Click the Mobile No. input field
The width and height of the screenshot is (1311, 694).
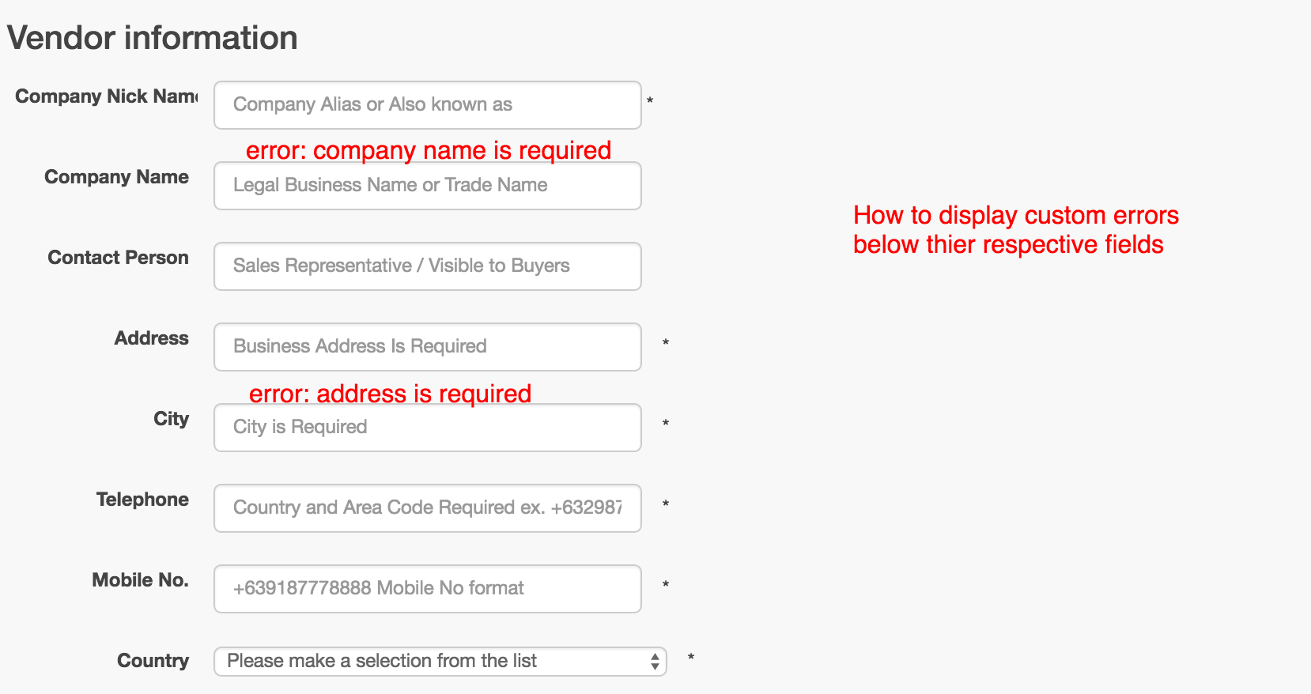pos(427,589)
